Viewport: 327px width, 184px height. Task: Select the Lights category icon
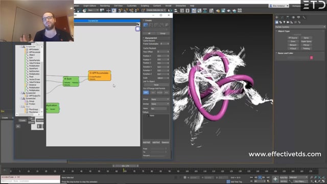click(x=284, y=22)
